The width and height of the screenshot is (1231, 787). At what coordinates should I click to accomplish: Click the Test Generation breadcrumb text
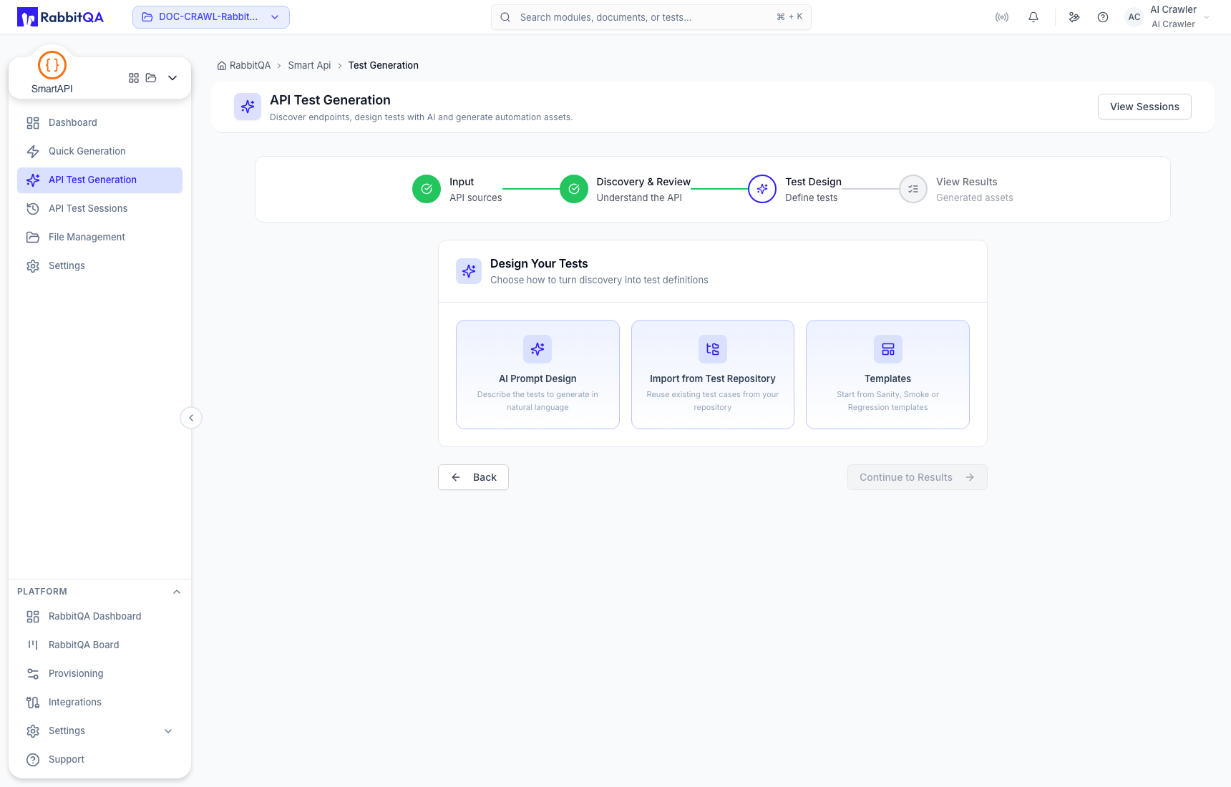point(384,66)
